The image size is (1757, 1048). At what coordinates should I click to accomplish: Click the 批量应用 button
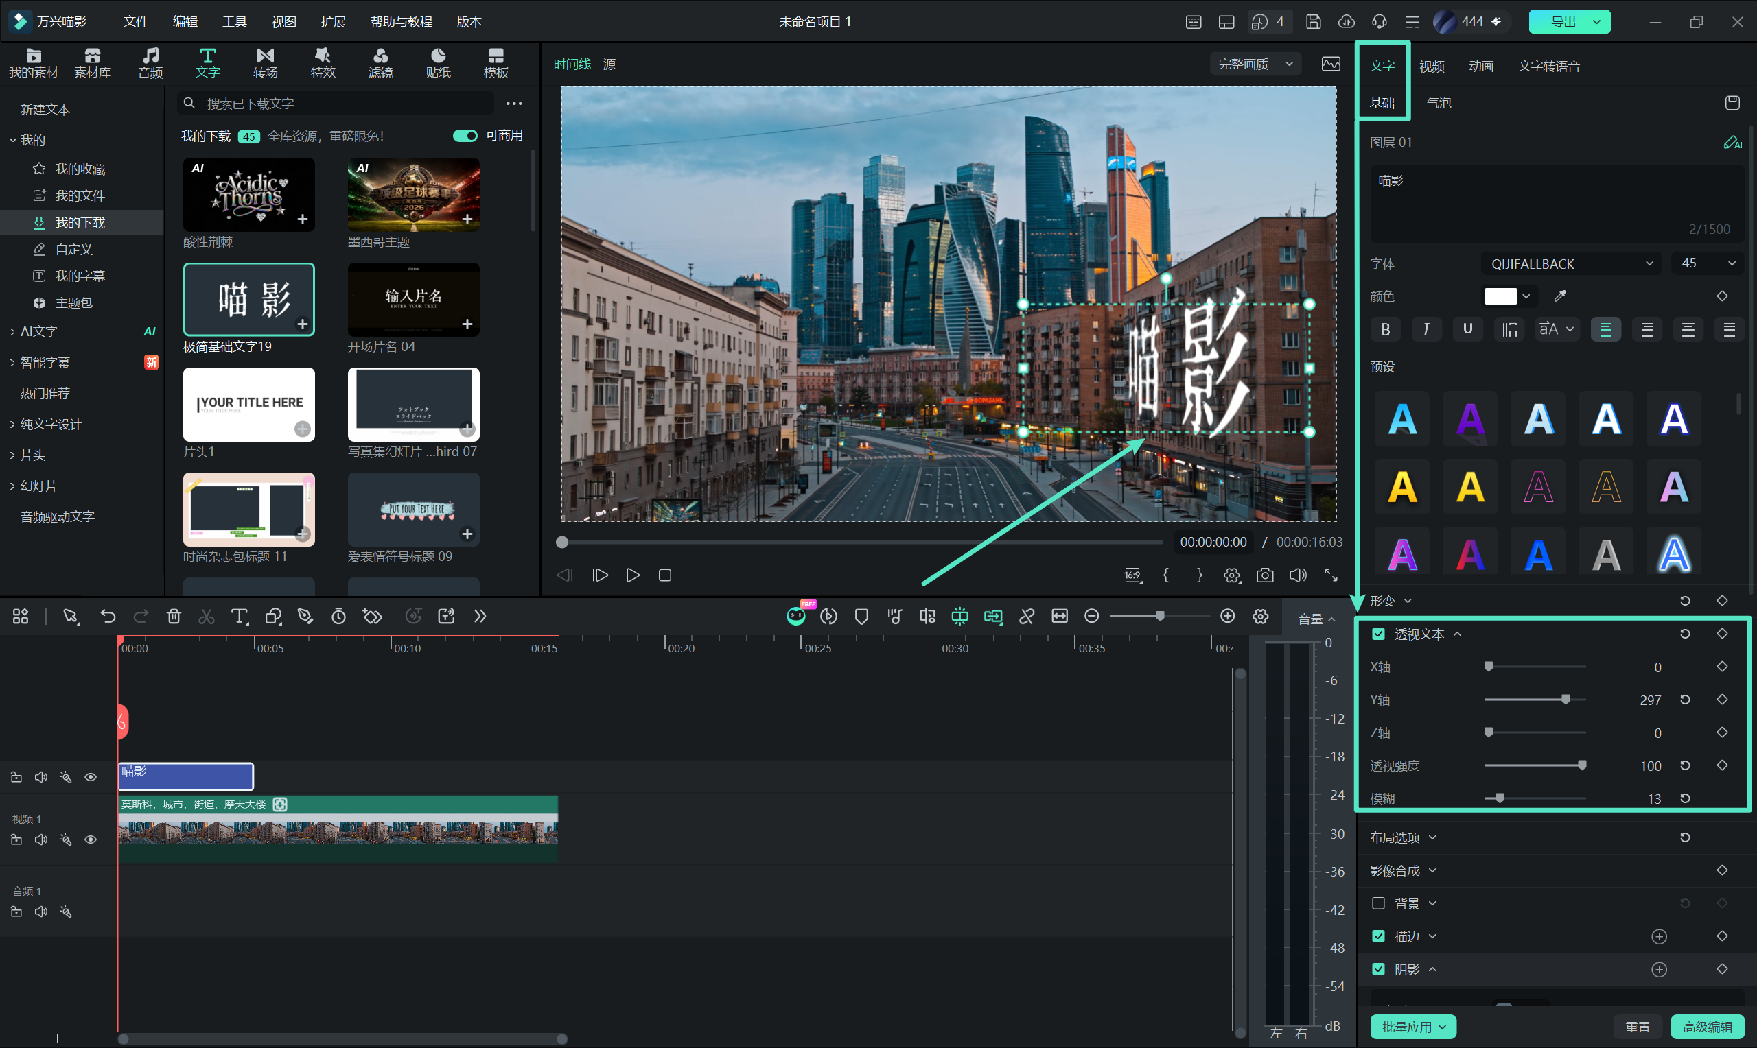pyautogui.click(x=1413, y=1027)
